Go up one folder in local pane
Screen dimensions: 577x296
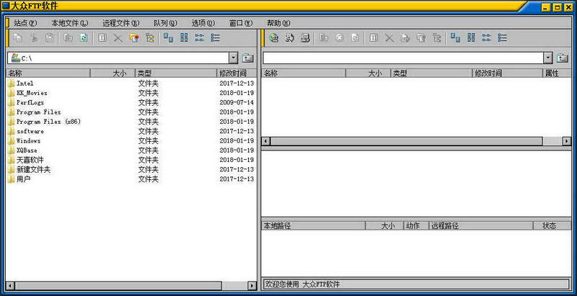pos(247,58)
